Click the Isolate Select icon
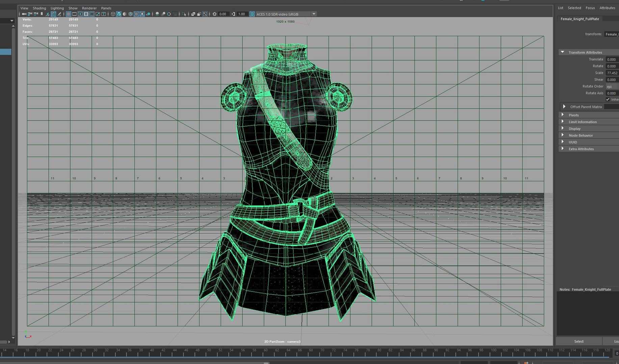The image size is (619, 364). pyautogui.click(x=184, y=14)
